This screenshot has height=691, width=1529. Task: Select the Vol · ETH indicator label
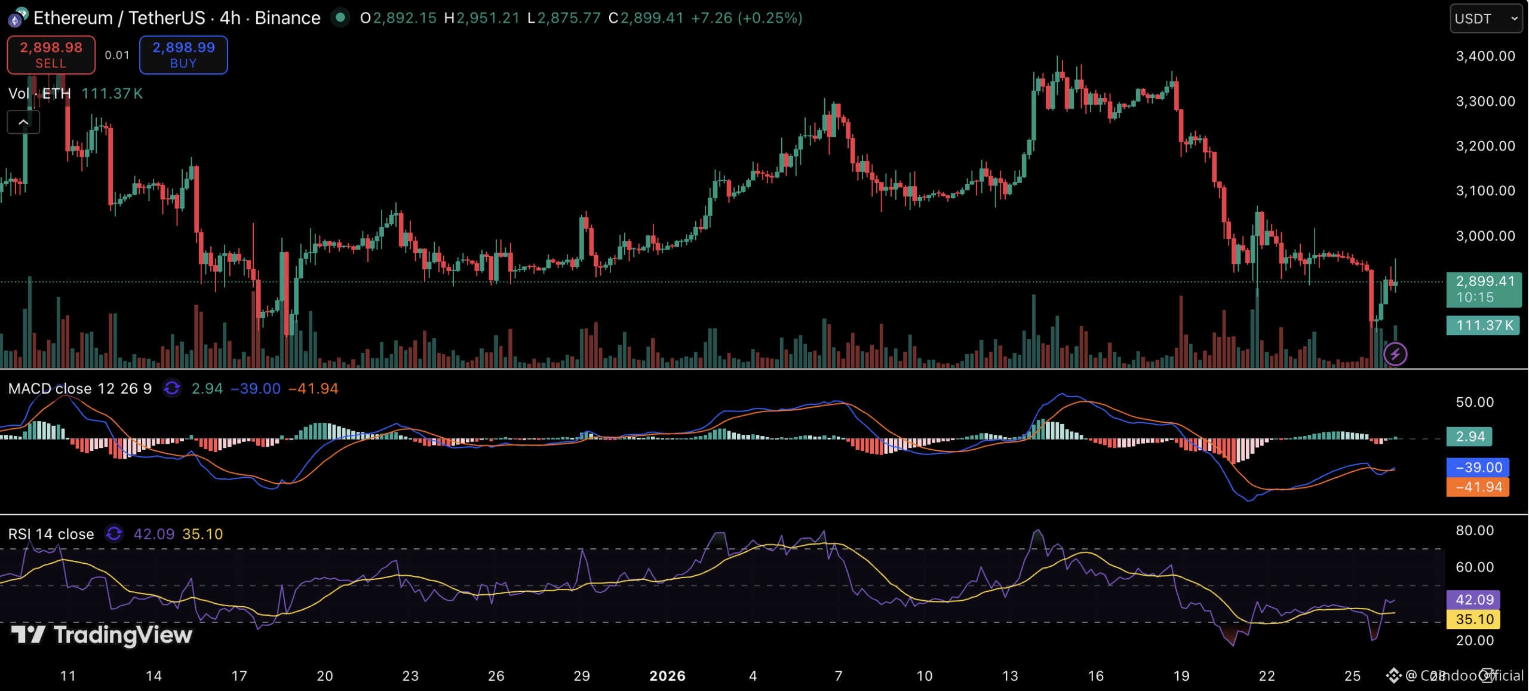coord(39,94)
